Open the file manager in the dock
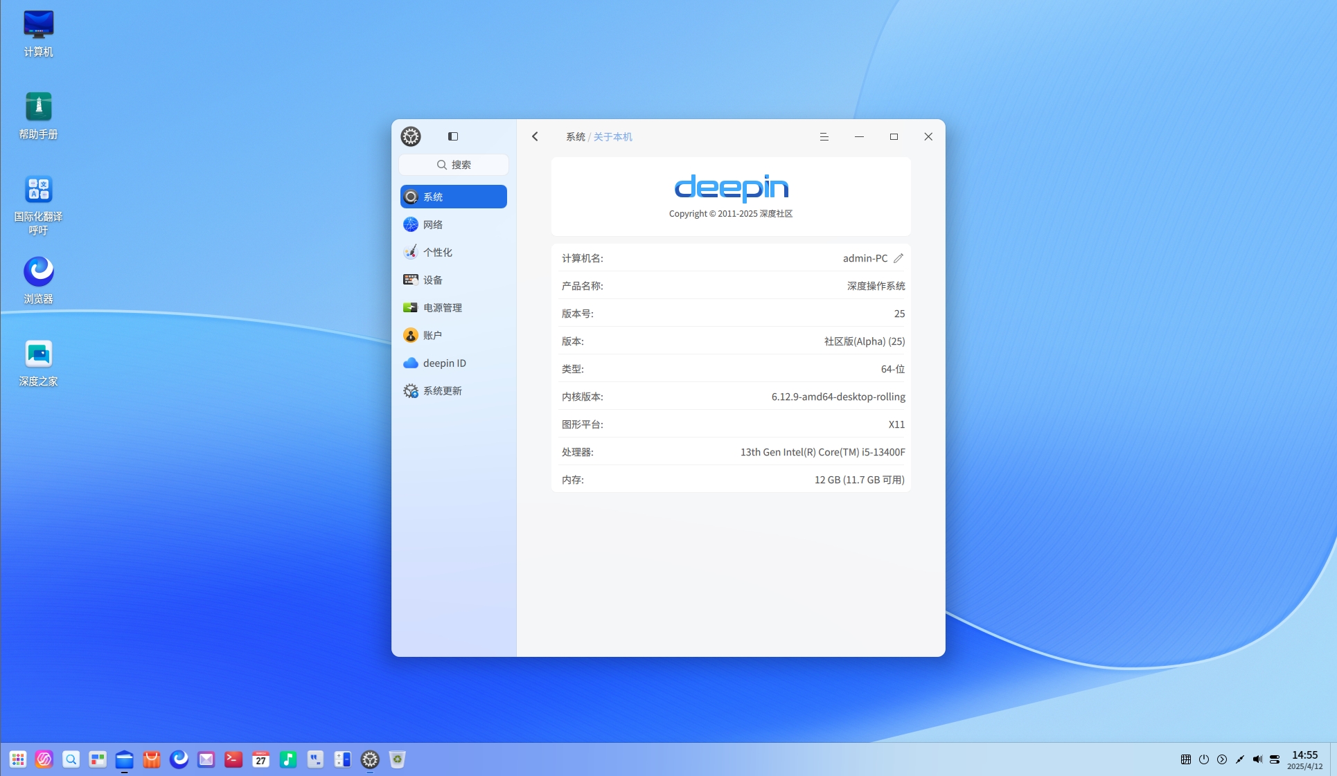 tap(125, 759)
